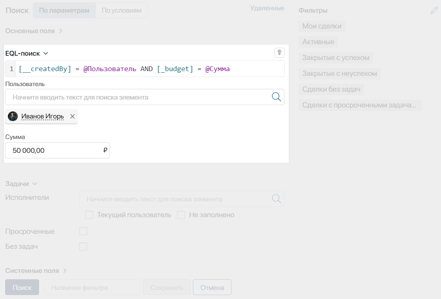Click the Название фильтра input field
This screenshot has height=299, width=441.
(x=92, y=287)
